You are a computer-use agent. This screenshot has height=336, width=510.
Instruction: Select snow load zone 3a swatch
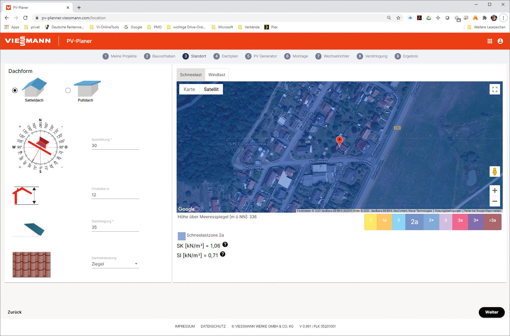click(x=460, y=221)
